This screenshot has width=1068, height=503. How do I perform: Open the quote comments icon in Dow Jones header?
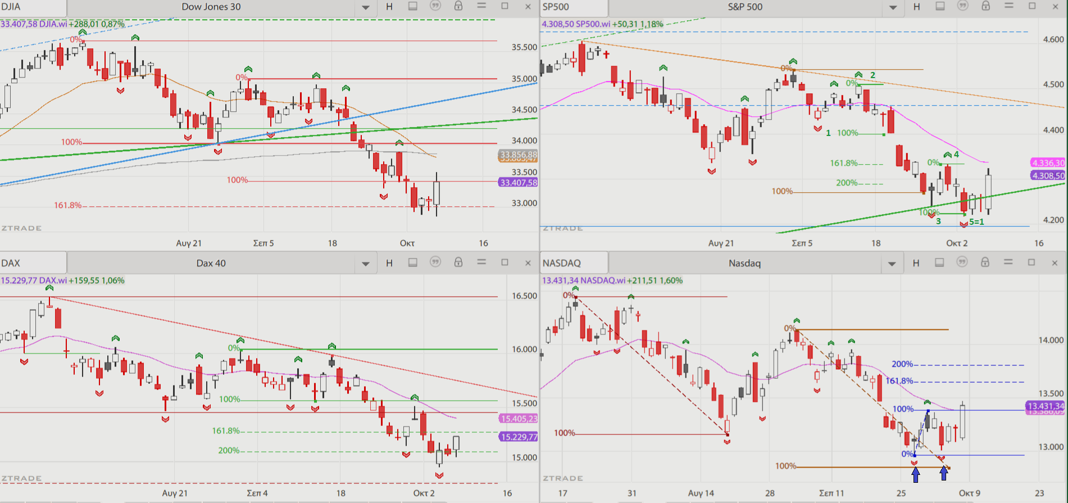click(x=435, y=6)
